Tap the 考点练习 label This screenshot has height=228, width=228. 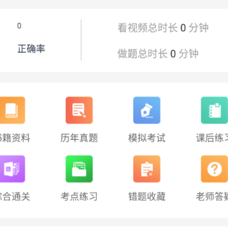[79, 197]
